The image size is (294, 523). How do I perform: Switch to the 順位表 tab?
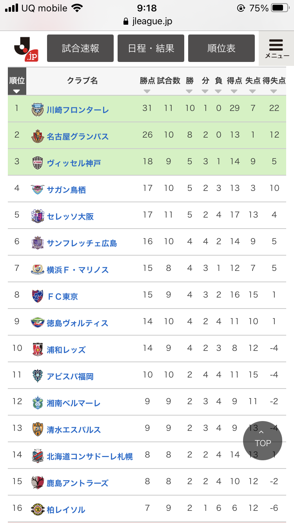coord(221,48)
